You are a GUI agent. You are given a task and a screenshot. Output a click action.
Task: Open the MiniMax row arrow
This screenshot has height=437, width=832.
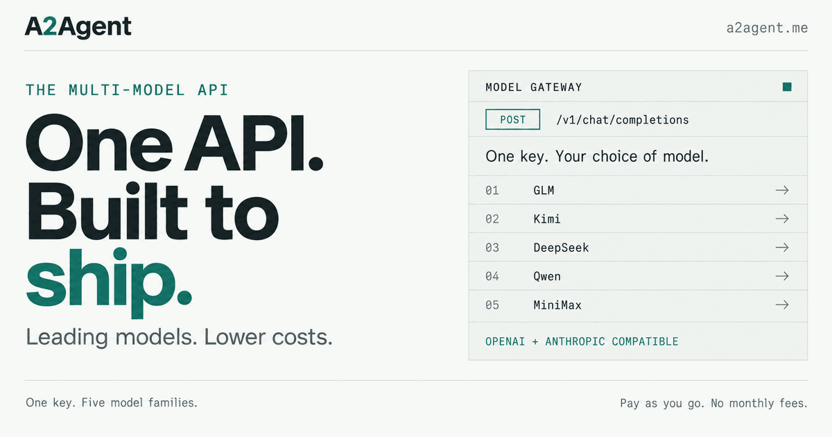pyautogui.click(x=782, y=305)
